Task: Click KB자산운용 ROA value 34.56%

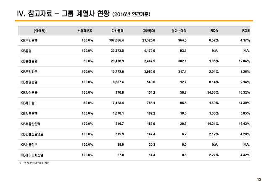Action: pos(213,92)
